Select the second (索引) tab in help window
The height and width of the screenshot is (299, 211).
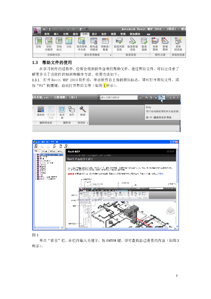click(x=45, y=151)
